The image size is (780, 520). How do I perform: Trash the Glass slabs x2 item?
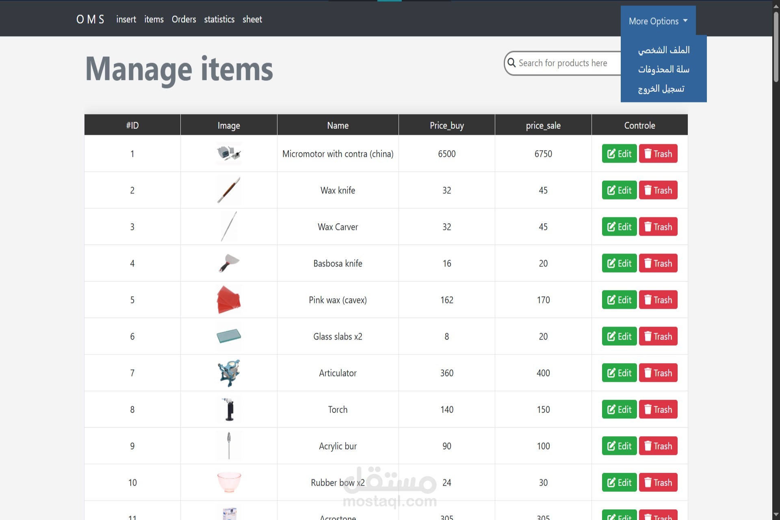click(658, 336)
